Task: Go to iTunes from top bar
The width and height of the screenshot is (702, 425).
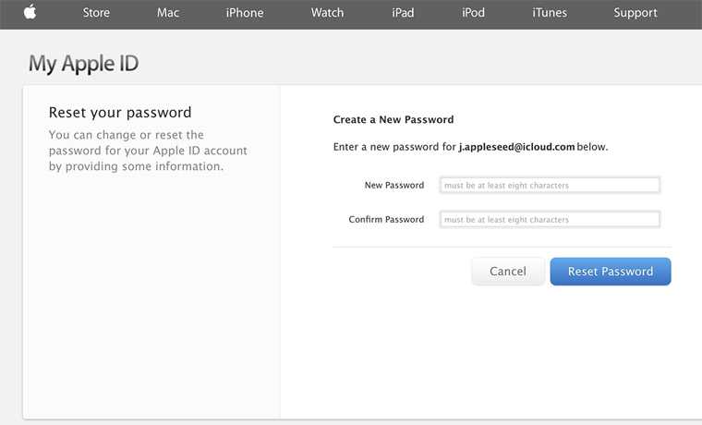Action: [x=550, y=13]
